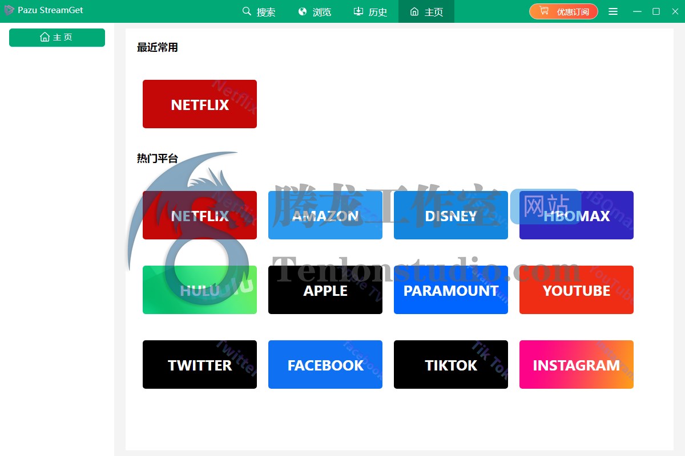
Task: Minimize the Pazu StreamGet window
Action: [638, 11]
